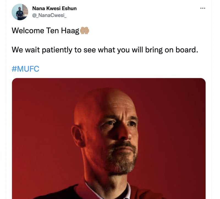
Task: Click the word "see" in the tweet
Action: 90,50
